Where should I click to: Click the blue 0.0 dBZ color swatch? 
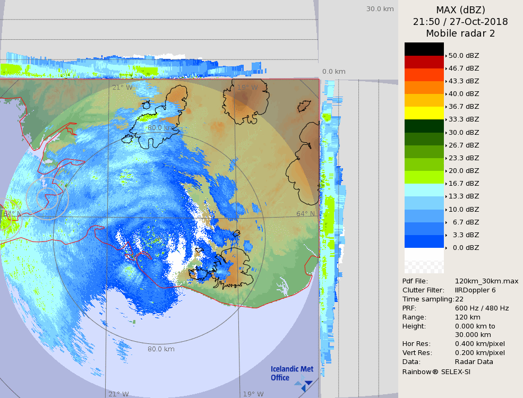pyautogui.click(x=424, y=241)
